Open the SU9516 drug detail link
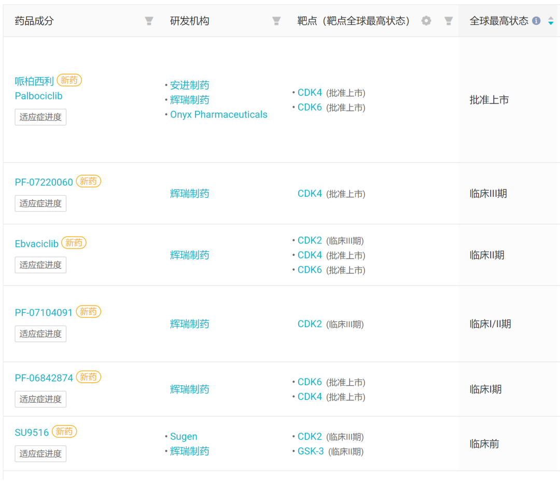Screen dimensions: 560x481 (x=32, y=433)
